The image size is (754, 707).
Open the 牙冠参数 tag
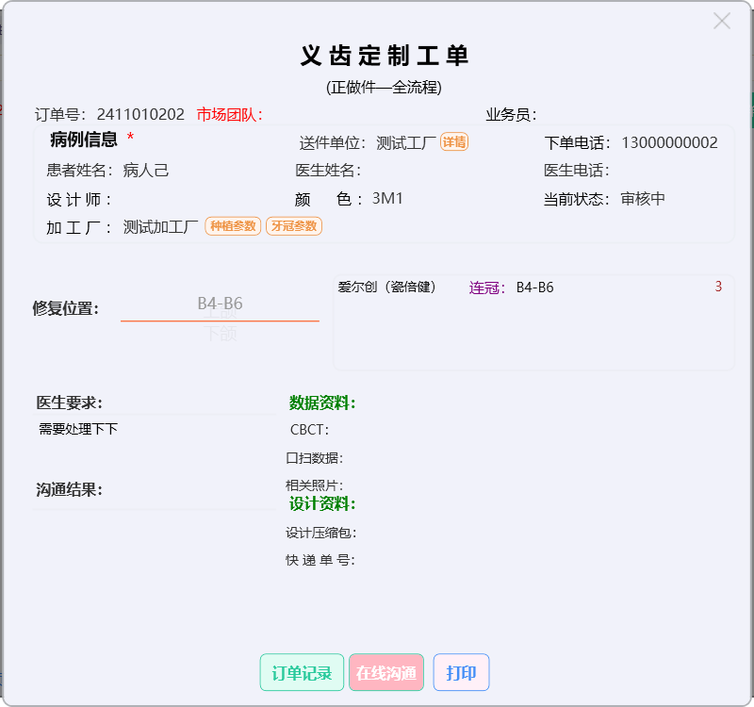[293, 226]
